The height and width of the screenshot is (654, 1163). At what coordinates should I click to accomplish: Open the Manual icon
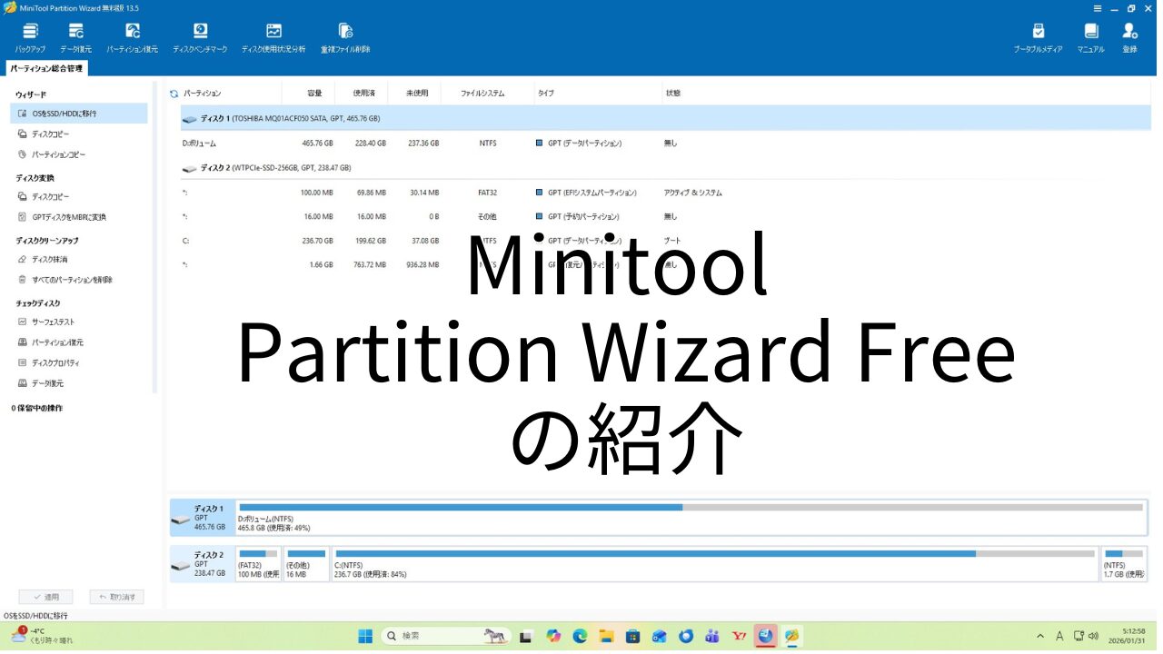point(1090,36)
